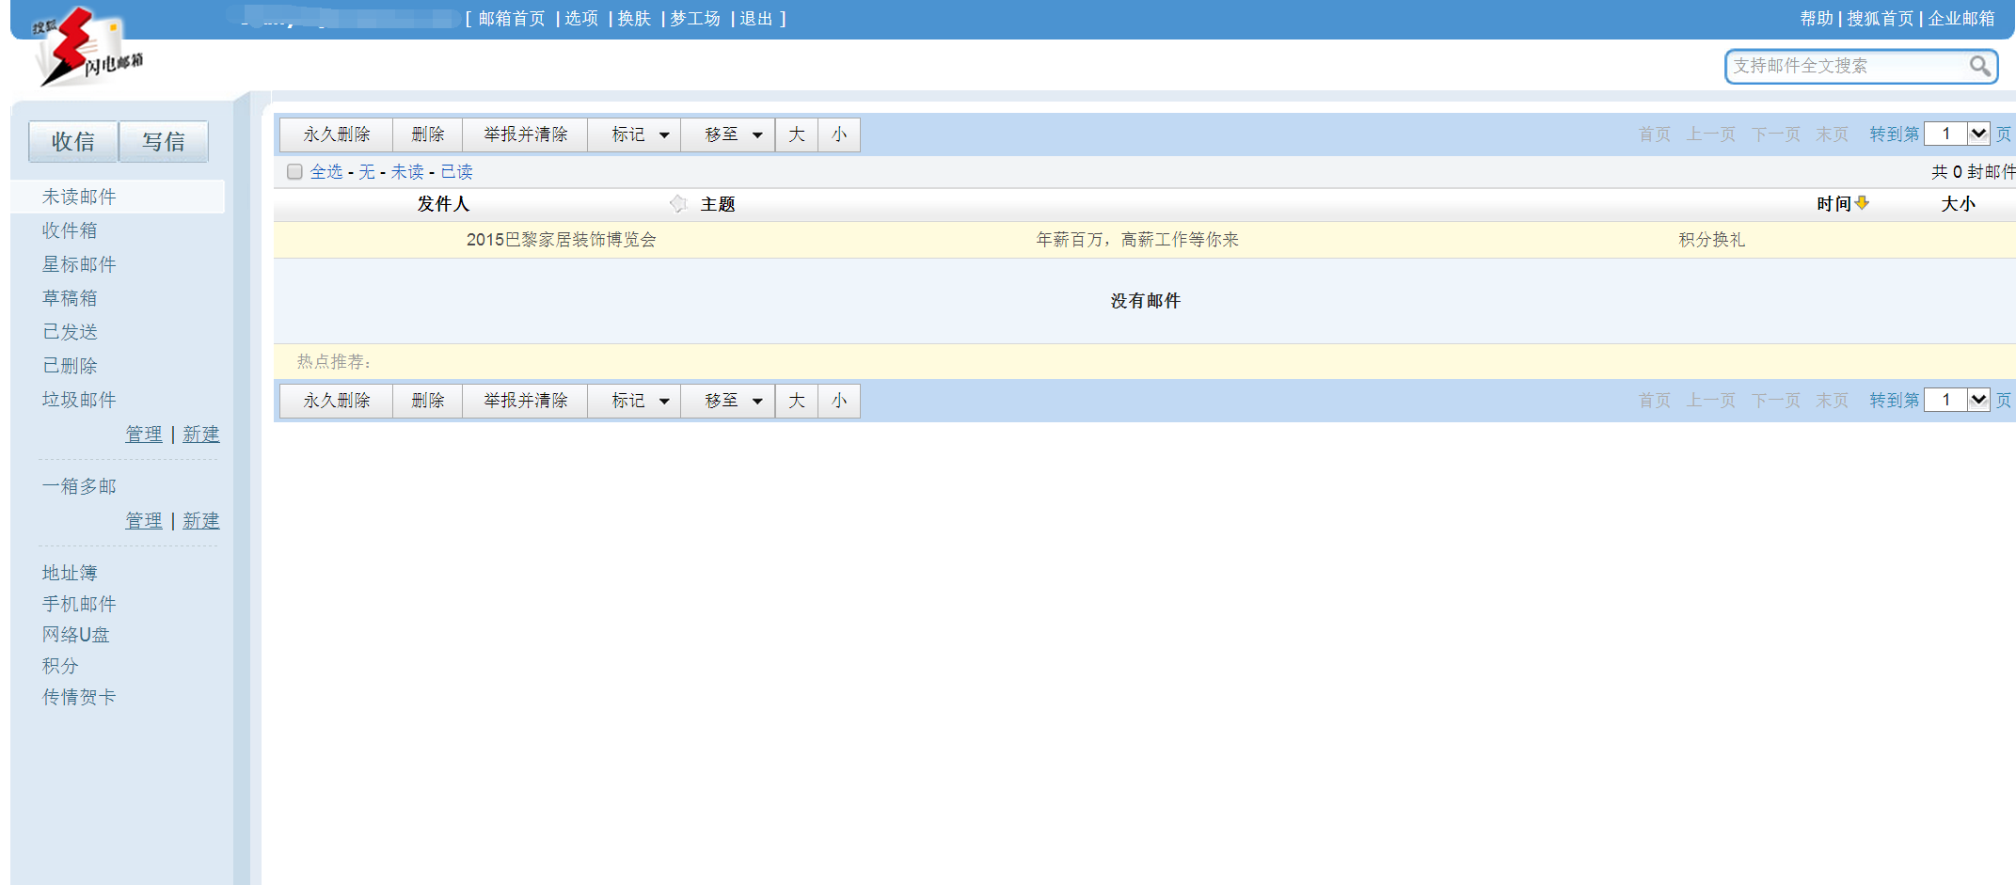Open the 收件箱 folder
Viewport: 2016px width, 885px height.
[70, 230]
